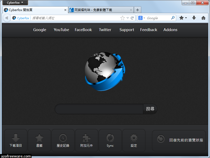Click inside the page search input field
Image resolution: width=210 pixels, height=158 pixels.
[x=98, y=109]
